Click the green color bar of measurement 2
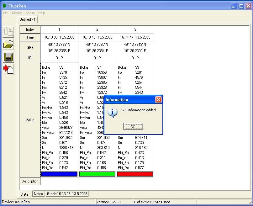 [97, 174]
